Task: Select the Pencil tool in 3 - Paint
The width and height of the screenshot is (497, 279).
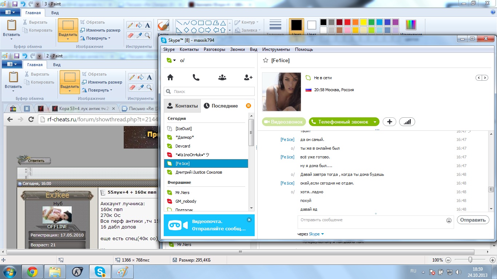Action: pos(130,25)
